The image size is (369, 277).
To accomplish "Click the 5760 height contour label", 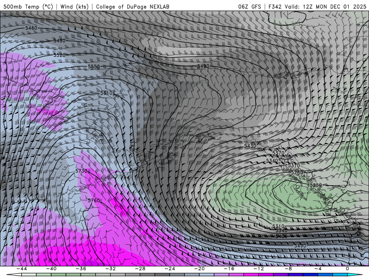I will [x=94, y=200].
